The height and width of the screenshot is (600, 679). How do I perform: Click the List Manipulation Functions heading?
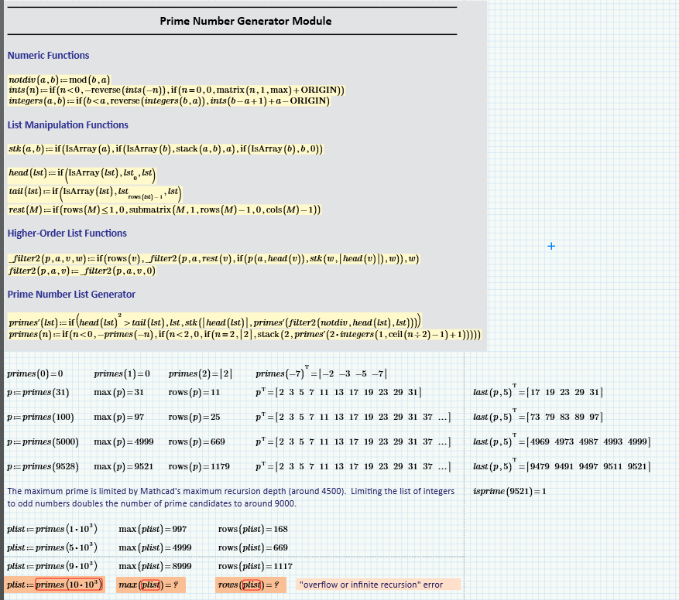coord(68,124)
